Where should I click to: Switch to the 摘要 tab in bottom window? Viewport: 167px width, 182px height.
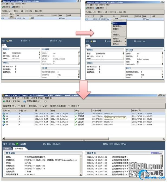click(x=7, y=149)
